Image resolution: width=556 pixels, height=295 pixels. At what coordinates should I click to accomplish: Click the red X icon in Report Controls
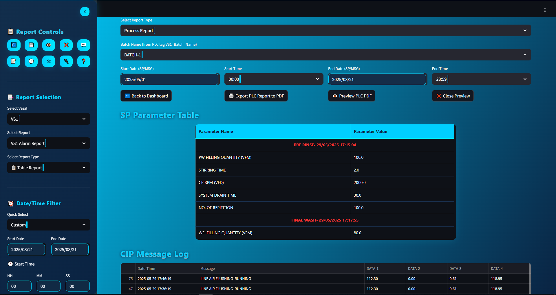coord(66,45)
